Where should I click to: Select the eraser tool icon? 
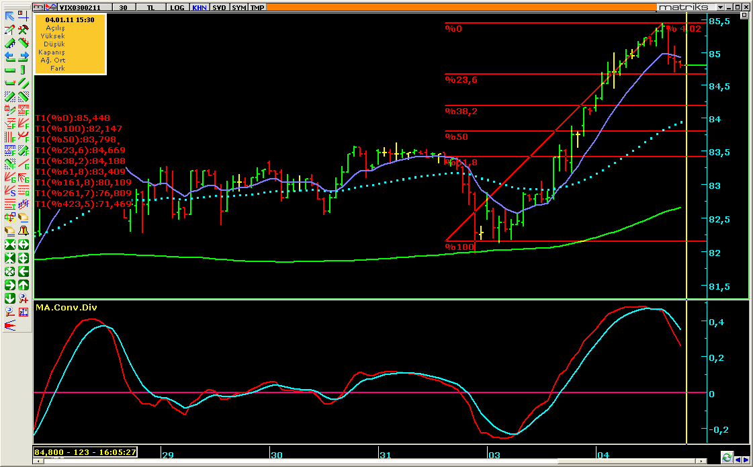tap(23, 217)
